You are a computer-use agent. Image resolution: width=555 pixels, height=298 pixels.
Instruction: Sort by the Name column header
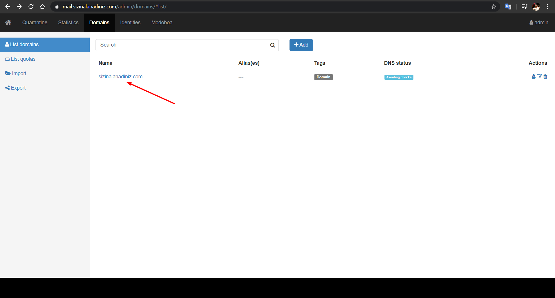pyautogui.click(x=105, y=63)
